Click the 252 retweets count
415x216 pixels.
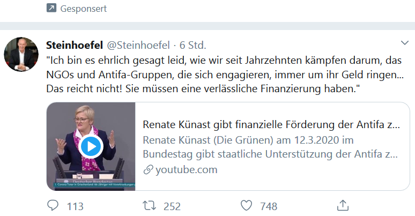tap(172, 206)
